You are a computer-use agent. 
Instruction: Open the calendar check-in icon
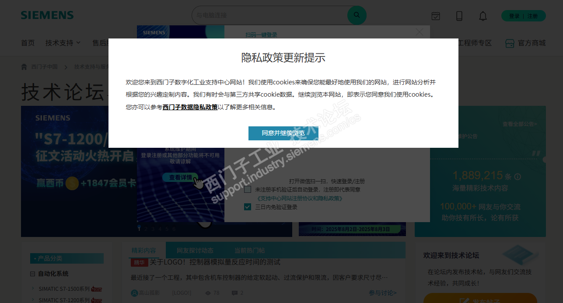coord(436,16)
